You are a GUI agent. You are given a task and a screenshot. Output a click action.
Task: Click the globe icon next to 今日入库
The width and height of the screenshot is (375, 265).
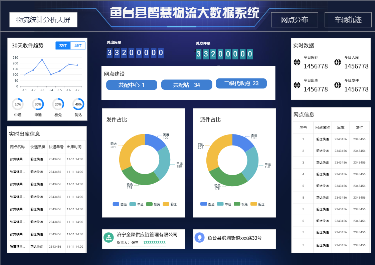[338, 62]
